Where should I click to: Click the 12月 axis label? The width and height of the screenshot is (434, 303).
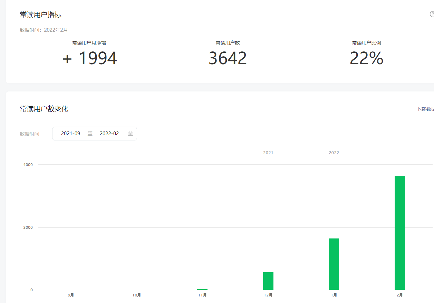268,295
